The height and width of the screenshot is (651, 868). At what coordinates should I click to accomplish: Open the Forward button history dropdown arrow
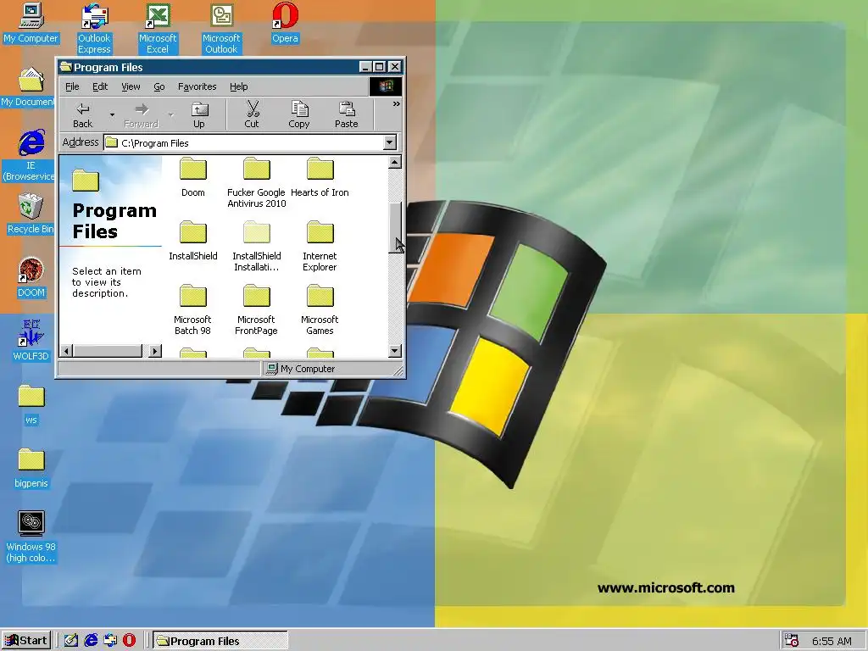pyautogui.click(x=171, y=115)
